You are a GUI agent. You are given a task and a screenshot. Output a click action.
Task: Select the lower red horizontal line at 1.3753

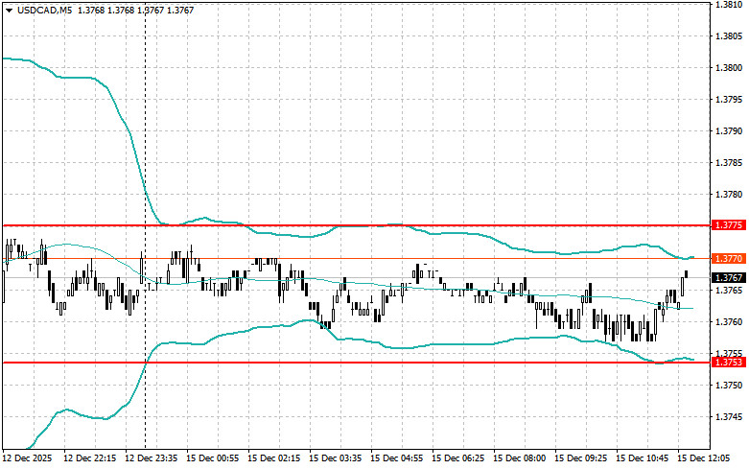[357, 362]
